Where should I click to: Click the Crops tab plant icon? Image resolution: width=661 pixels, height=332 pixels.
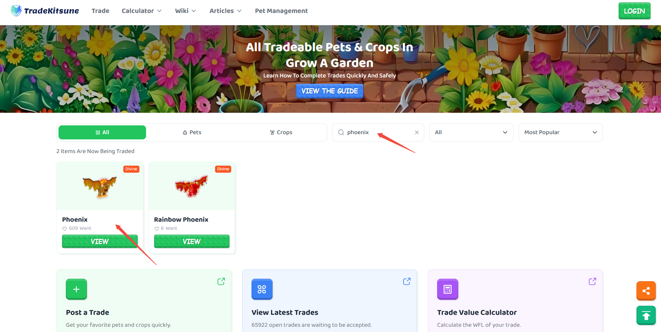coord(272,133)
